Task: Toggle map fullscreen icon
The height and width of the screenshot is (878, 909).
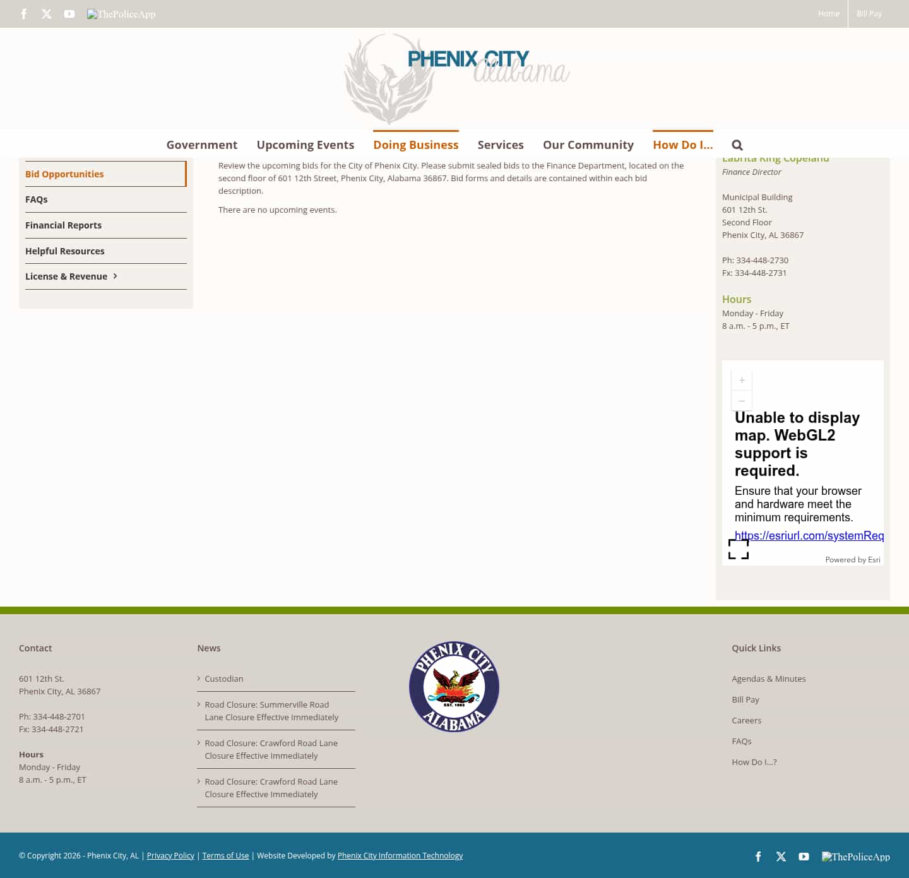Action: point(739,549)
